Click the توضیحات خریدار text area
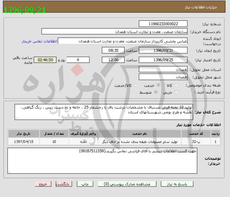Image resolution: width=230 pixels, height=197 pixels. point(102,161)
